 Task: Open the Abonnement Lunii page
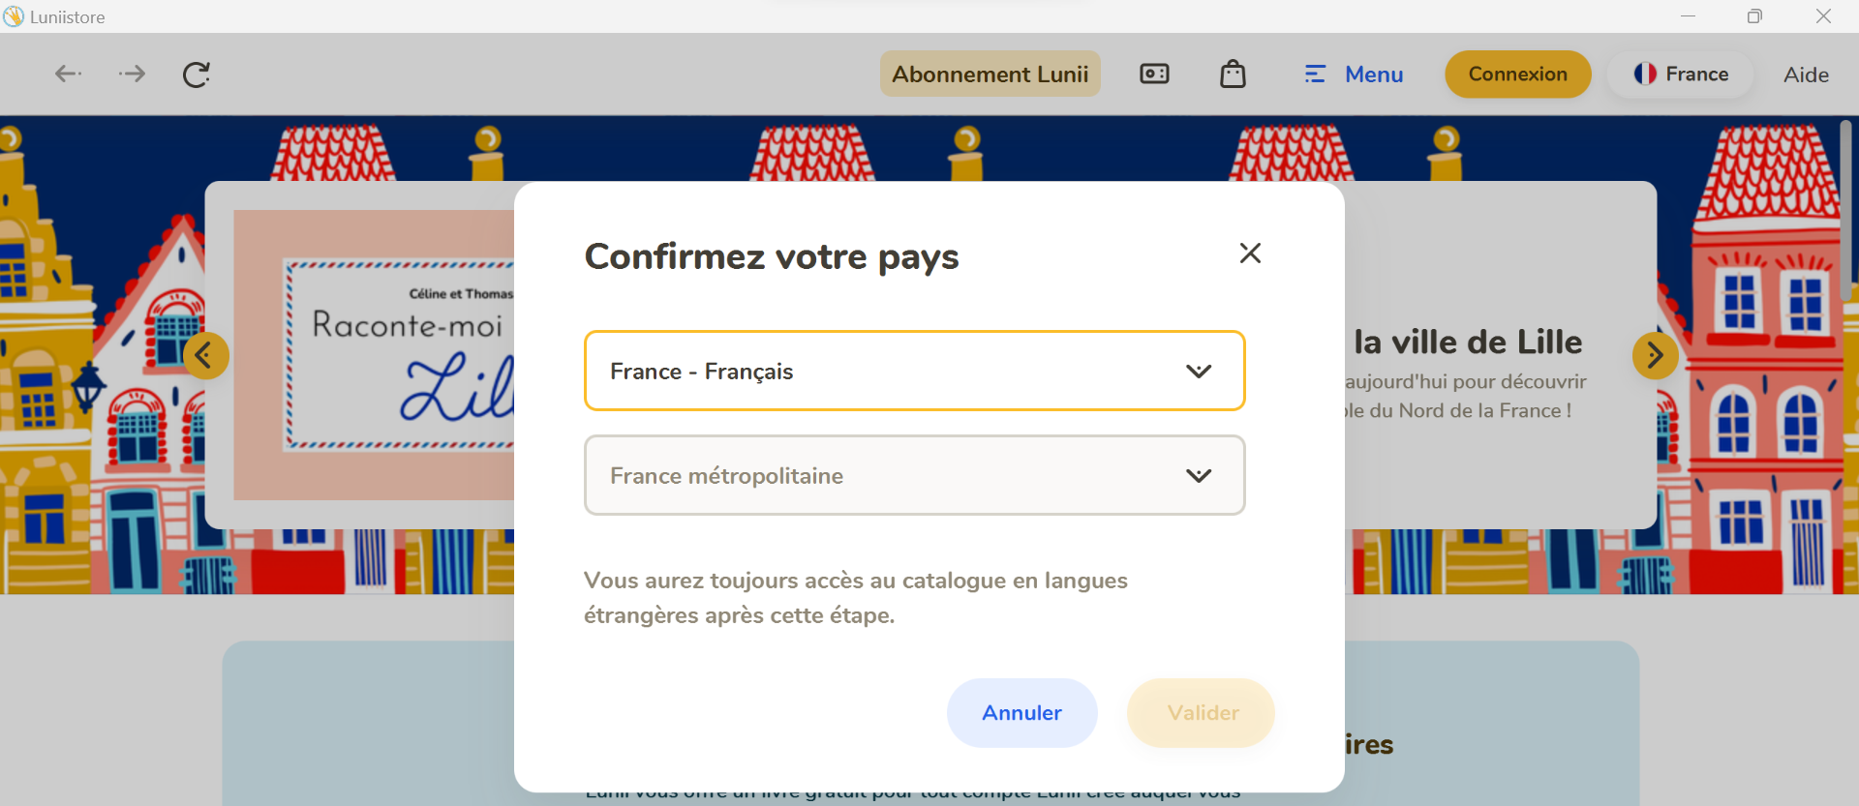[990, 74]
